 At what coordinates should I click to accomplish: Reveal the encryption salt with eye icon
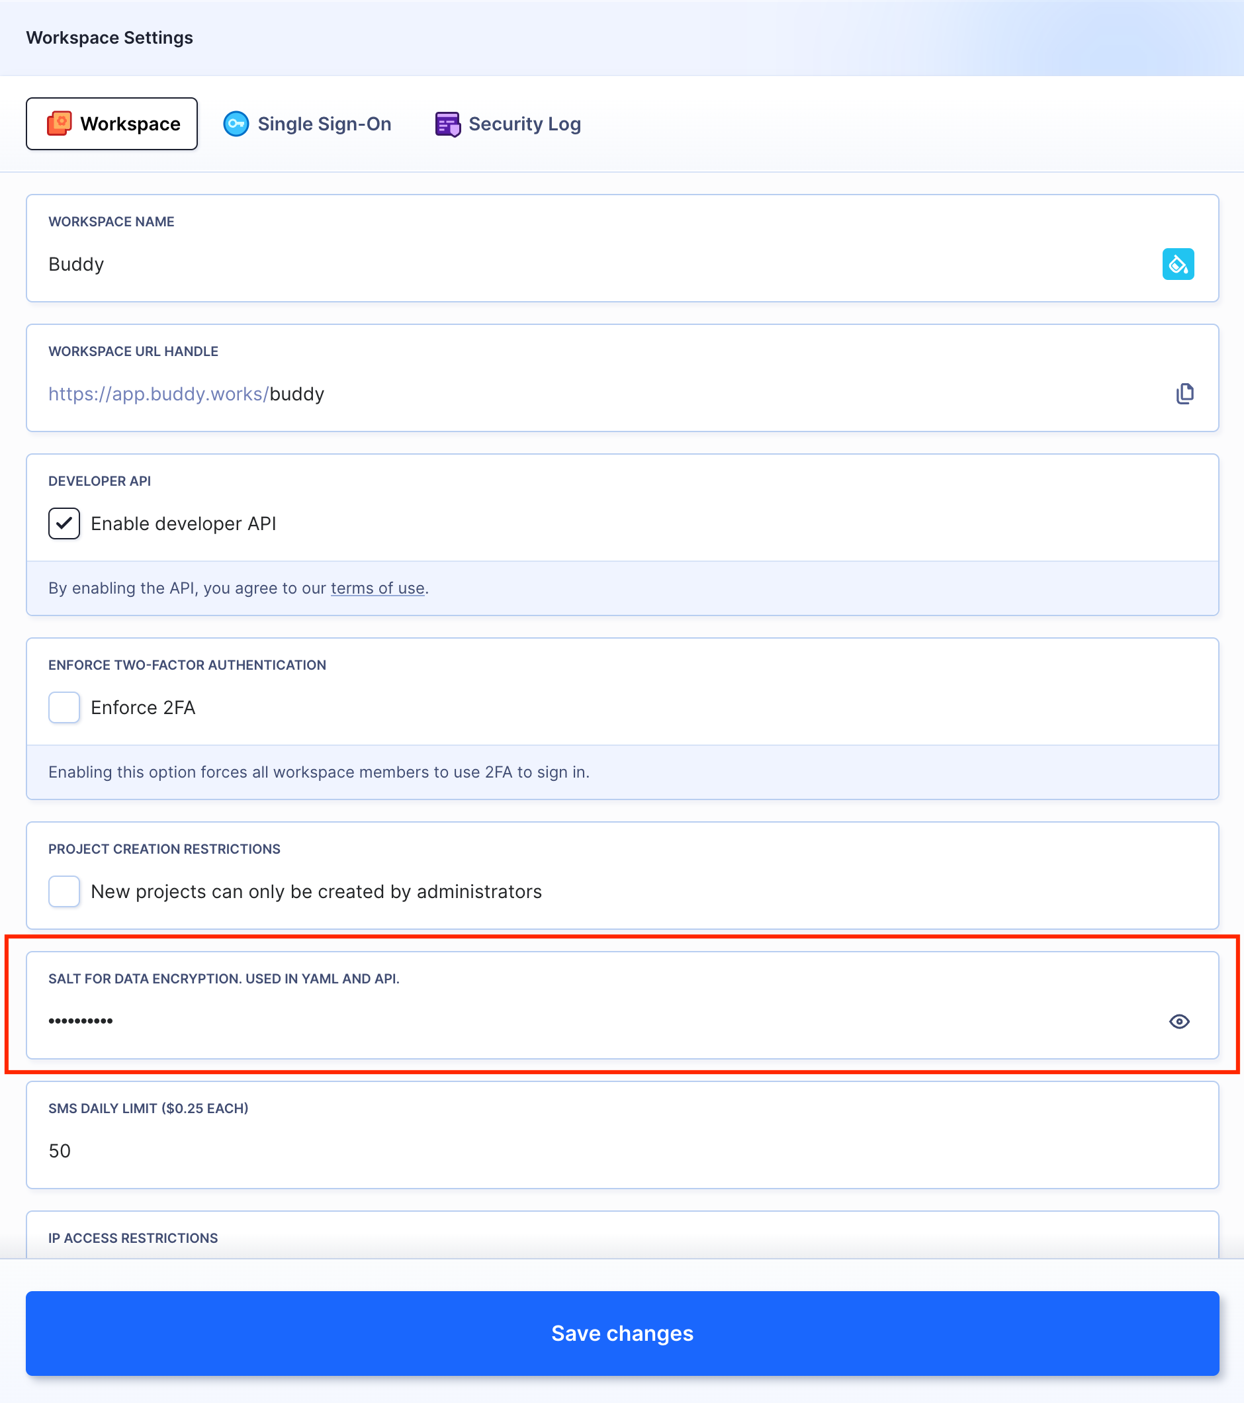click(x=1178, y=1021)
